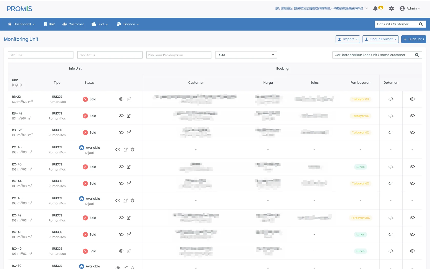Go to the Unit menu item
Image resolution: width=430 pixels, height=269 pixels.
pyautogui.click(x=49, y=24)
